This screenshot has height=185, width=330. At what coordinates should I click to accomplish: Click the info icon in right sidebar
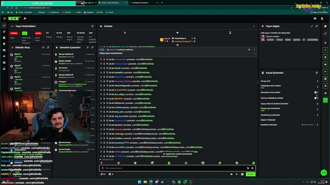[x=325, y=26]
